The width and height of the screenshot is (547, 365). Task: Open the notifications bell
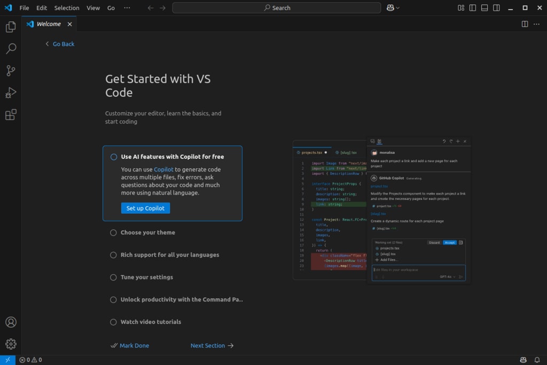click(x=537, y=360)
